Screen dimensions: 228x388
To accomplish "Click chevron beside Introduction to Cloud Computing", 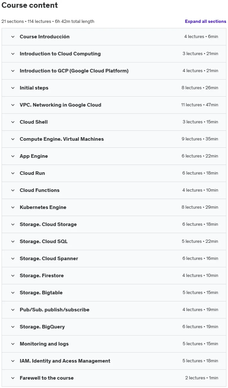I will [13, 54].
